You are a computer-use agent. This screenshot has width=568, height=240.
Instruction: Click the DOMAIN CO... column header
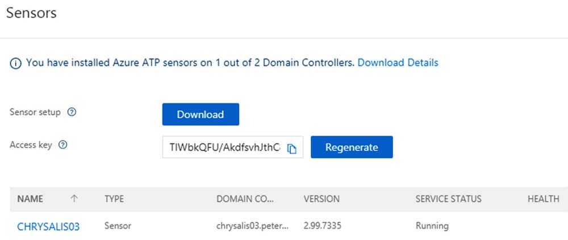[x=245, y=199]
